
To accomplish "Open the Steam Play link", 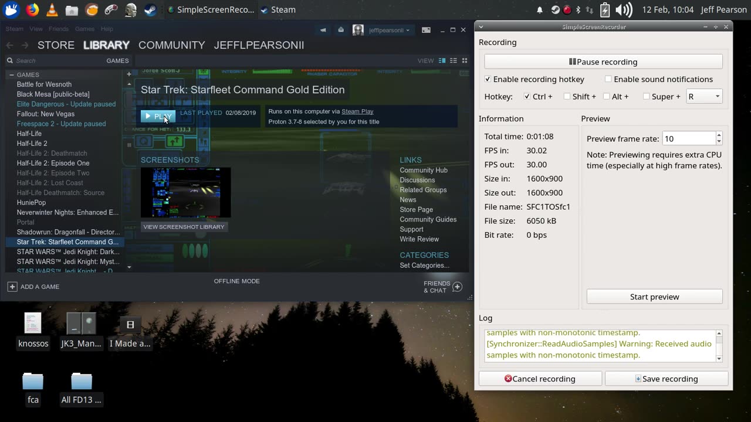I will click(357, 111).
